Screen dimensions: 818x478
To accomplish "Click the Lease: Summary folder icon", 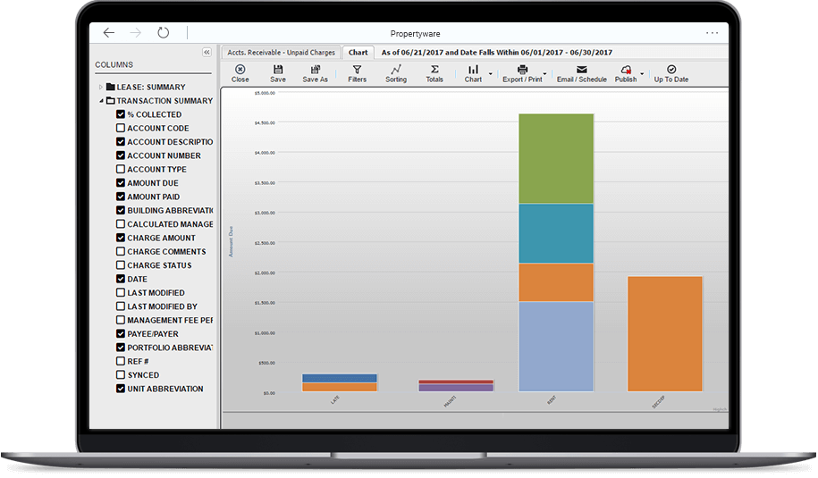I will pos(110,87).
